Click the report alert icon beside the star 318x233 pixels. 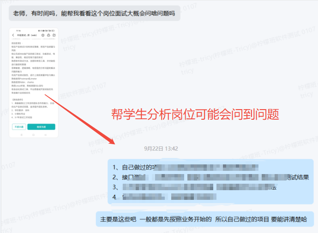48,35
